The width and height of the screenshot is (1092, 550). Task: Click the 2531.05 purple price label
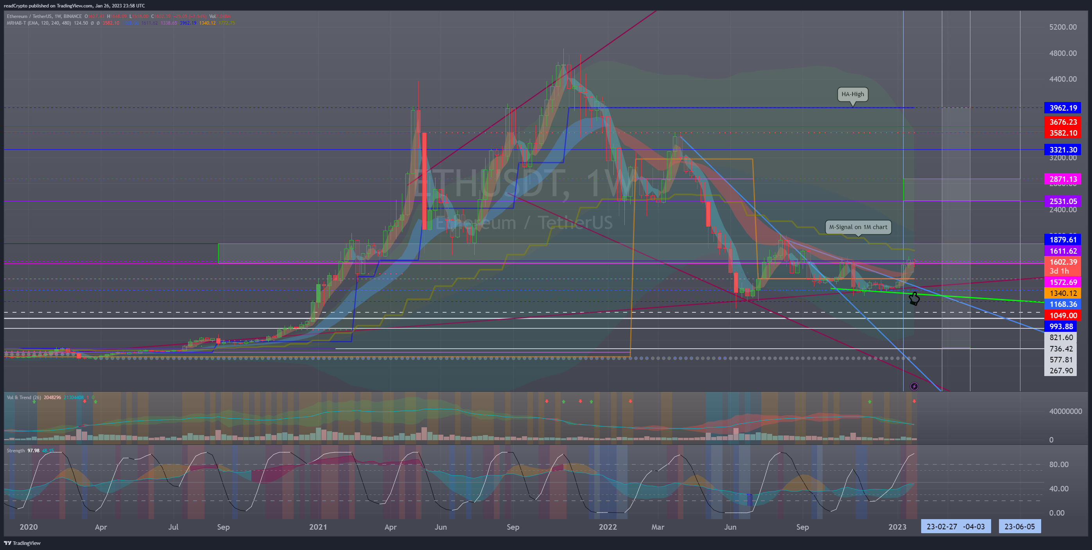tap(1062, 201)
